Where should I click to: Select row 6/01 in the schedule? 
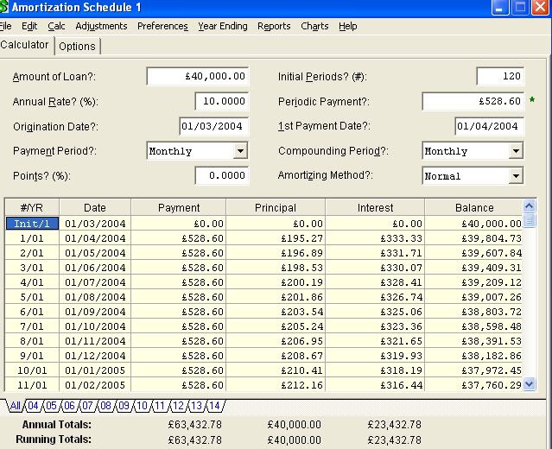[32, 312]
